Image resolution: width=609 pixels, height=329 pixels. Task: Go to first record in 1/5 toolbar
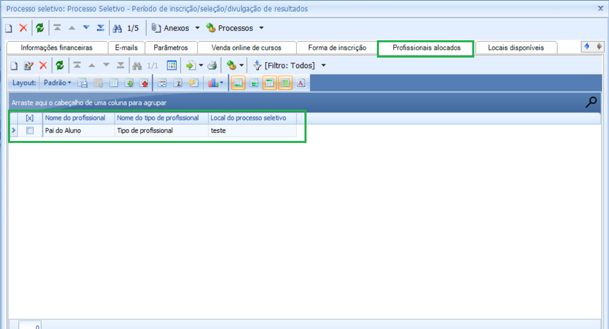[x=57, y=28]
